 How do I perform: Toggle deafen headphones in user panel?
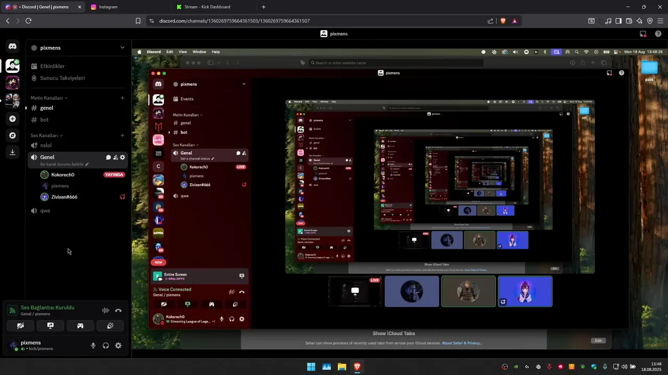click(106, 345)
